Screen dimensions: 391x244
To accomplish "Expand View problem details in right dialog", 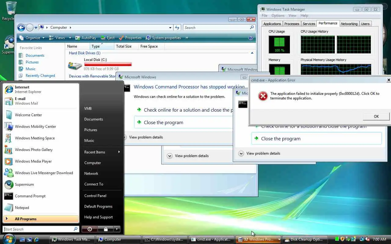I will pyautogui.click(x=241, y=153).
